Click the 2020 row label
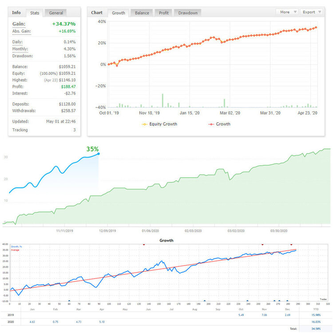The width and height of the screenshot is (333, 333). pos(11,322)
